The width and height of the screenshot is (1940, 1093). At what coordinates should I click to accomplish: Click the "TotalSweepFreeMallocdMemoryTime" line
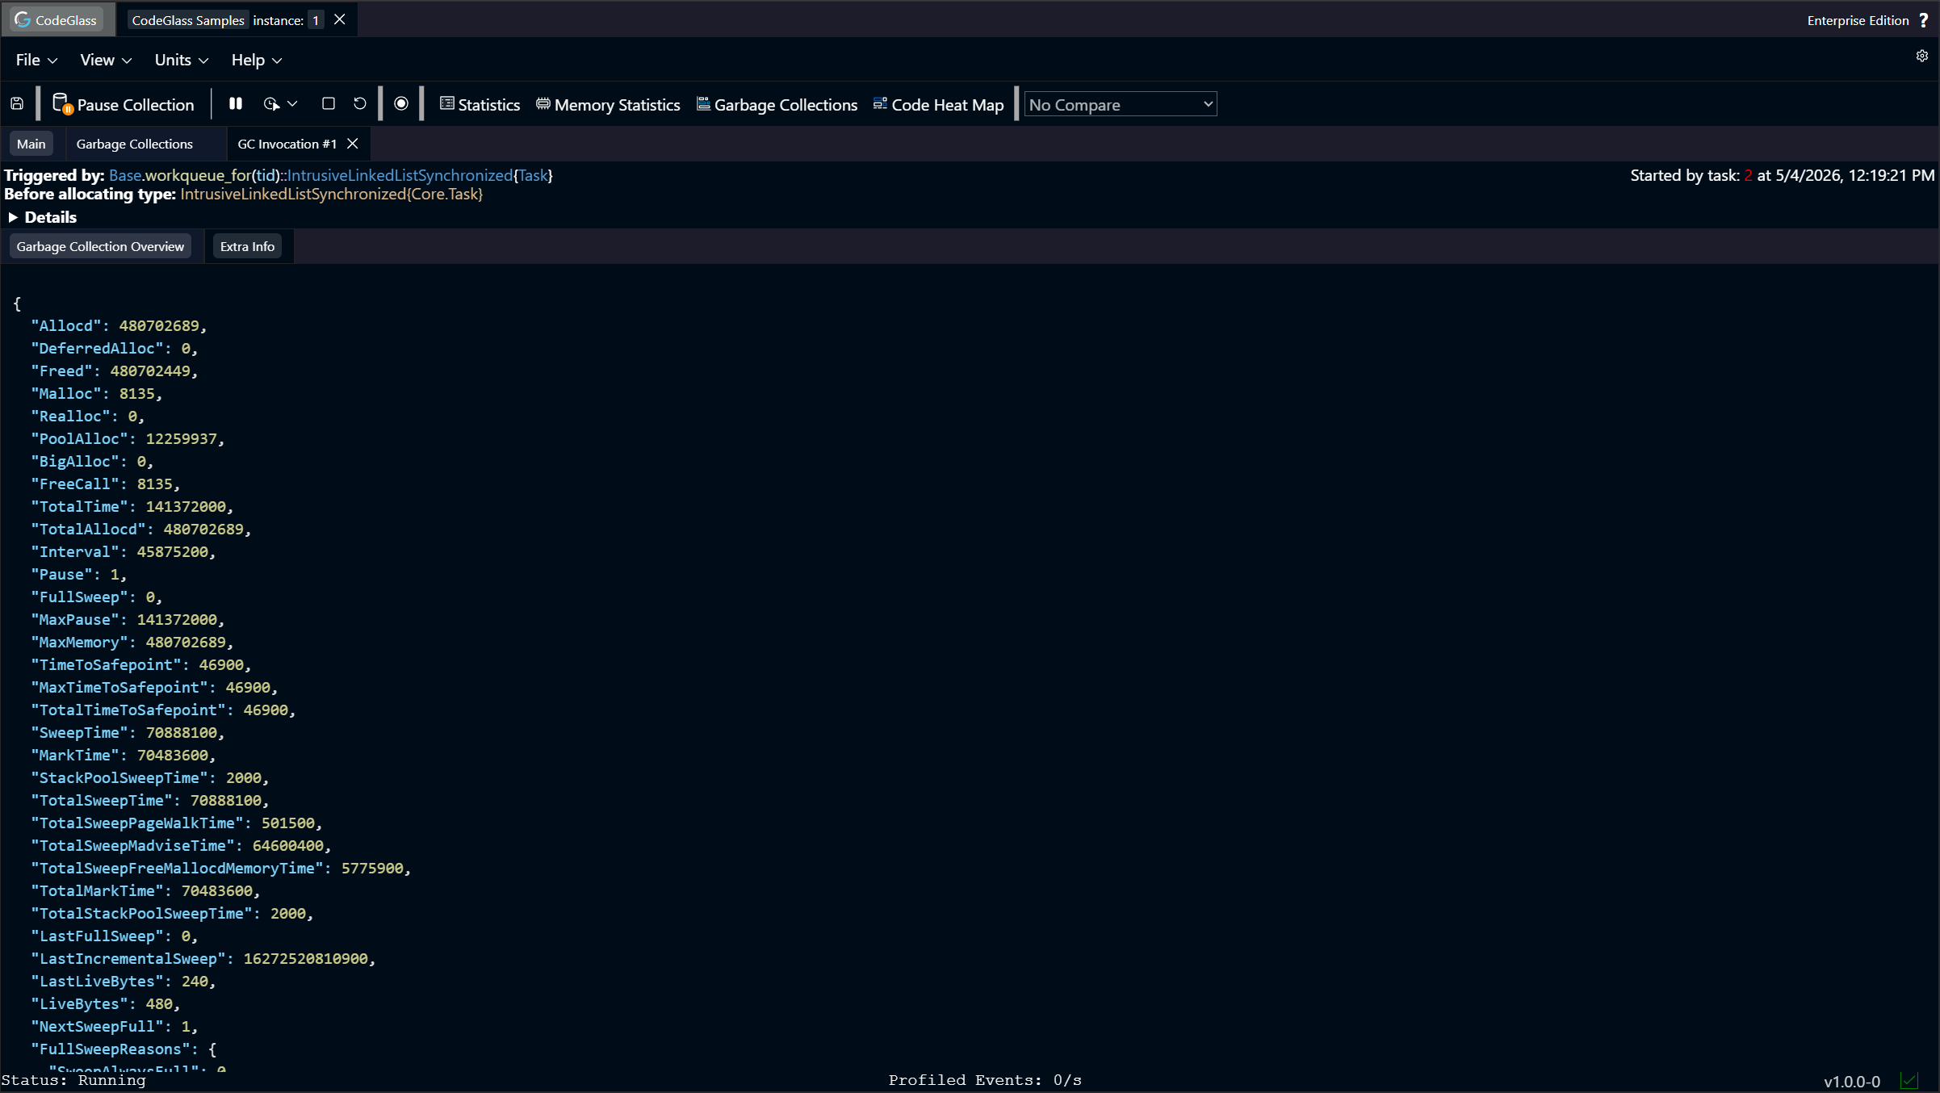pos(221,869)
